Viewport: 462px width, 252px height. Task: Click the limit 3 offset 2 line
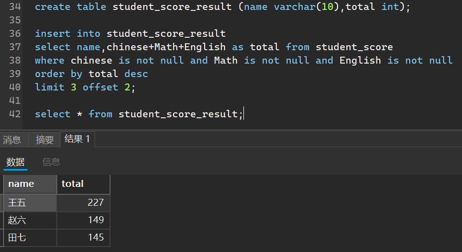[x=85, y=87]
